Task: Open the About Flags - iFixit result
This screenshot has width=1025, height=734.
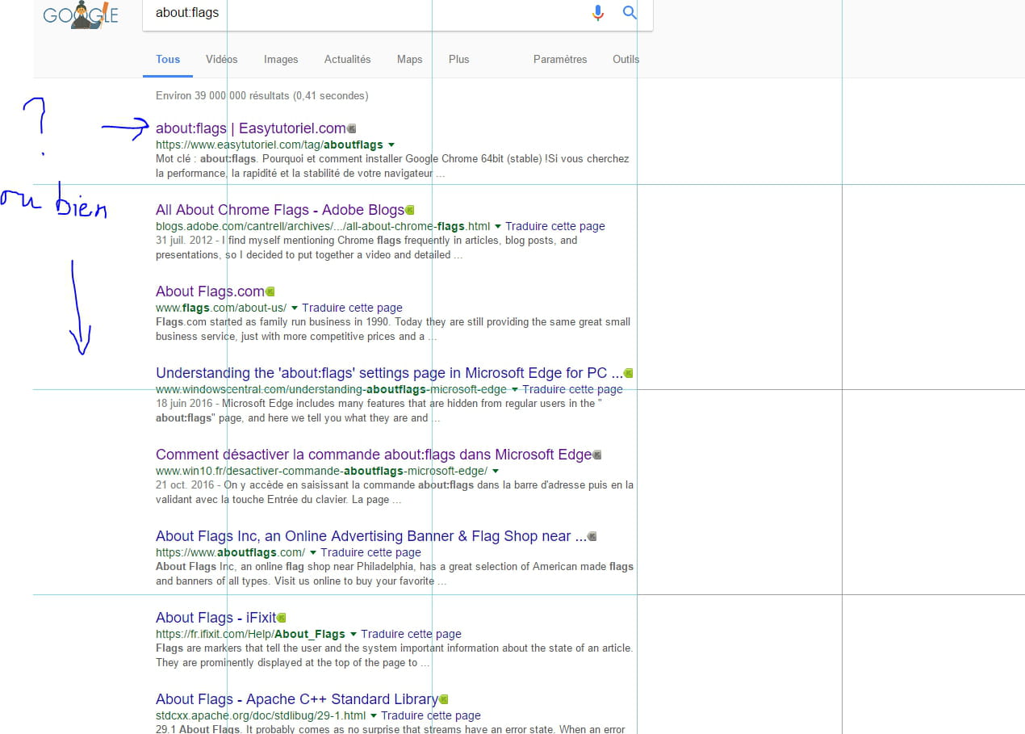Action: point(215,618)
